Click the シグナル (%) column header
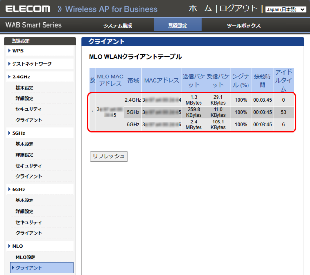The image size is (310, 275). [241, 80]
